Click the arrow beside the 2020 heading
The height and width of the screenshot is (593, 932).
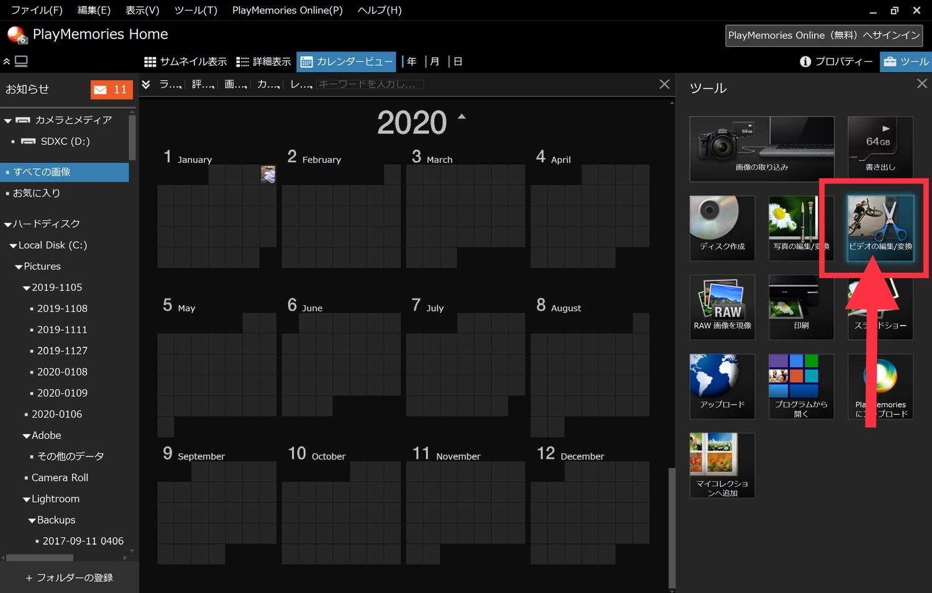coord(462,116)
